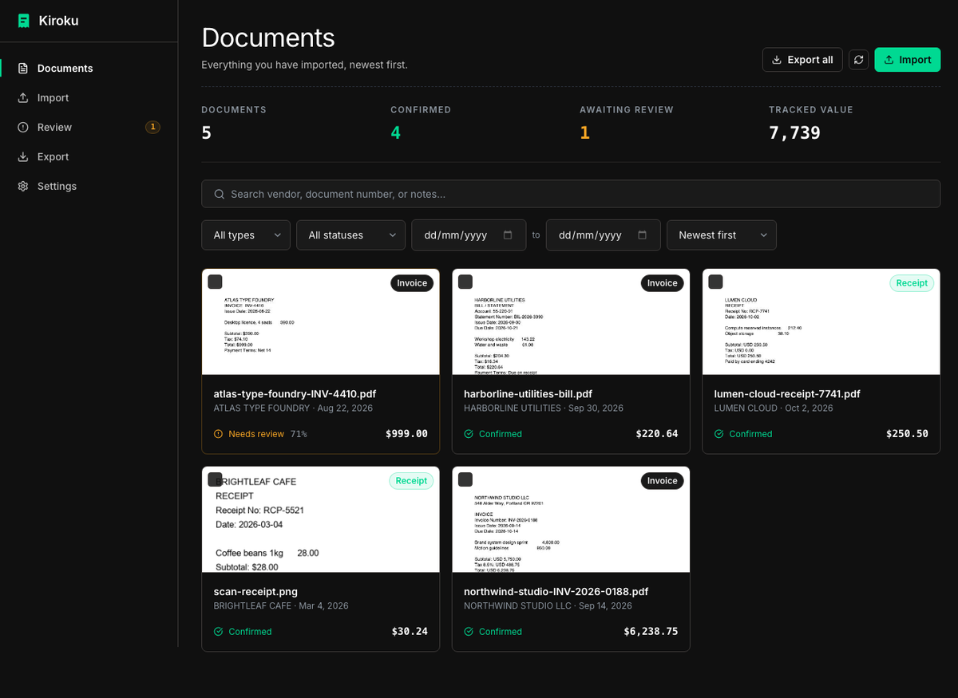958x698 pixels.
Task: Select the harborline-utilities-bill checkbox
Action: (x=465, y=282)
